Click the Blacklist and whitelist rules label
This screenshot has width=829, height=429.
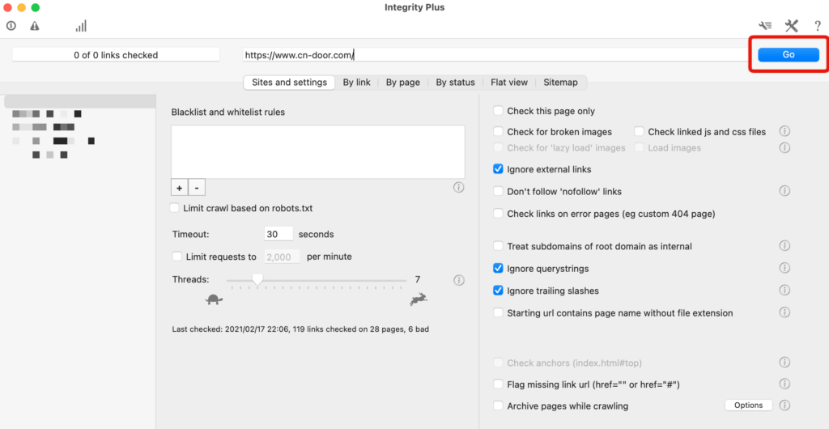(x=227, y=112)
